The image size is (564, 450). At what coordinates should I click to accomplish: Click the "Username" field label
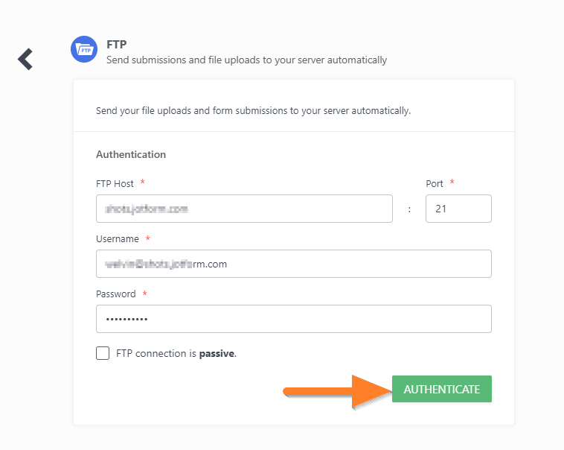tap(118, 238)
